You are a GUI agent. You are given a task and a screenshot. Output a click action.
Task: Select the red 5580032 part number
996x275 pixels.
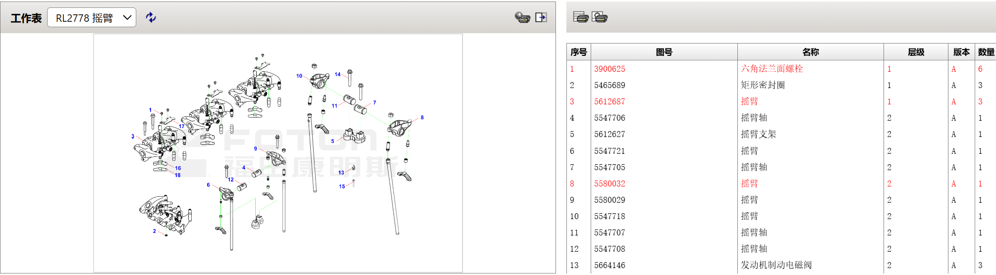[609, 184]
